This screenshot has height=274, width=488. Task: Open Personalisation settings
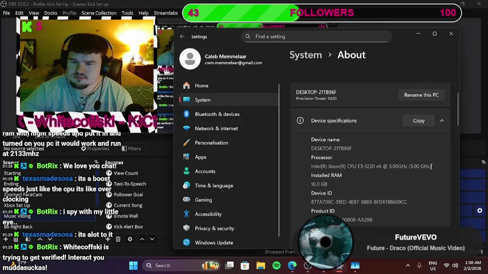[x=229, y=143]
